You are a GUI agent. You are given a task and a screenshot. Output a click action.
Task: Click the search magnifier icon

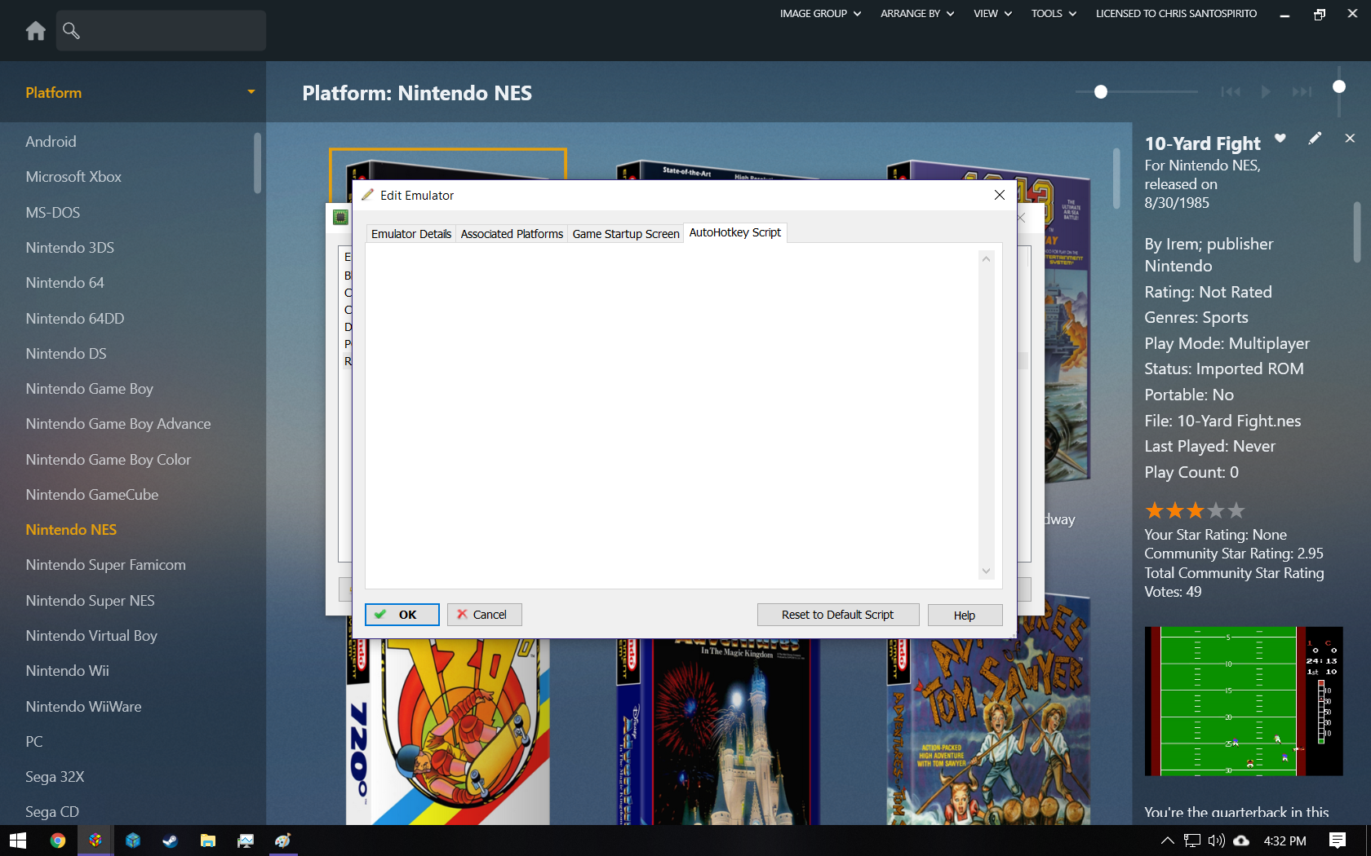point(72,31)
